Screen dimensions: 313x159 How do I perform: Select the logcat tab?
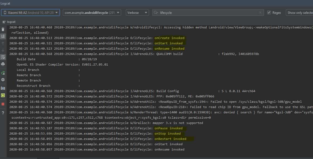click(9, 22)
